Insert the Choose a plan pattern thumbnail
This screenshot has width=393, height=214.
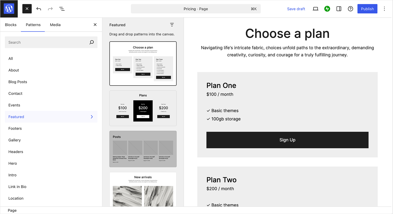[x=143, y=63]
